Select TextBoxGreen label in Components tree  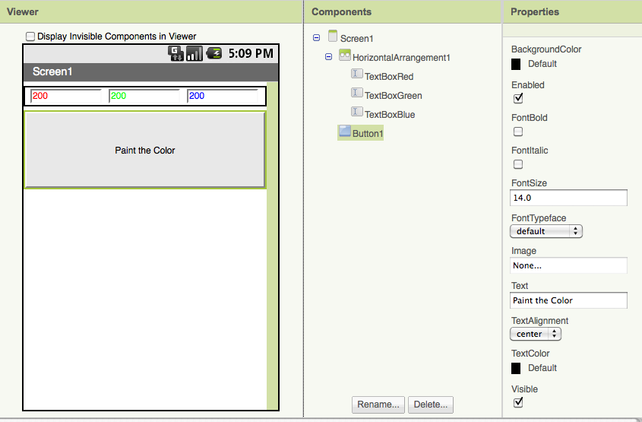click(393, 96)
